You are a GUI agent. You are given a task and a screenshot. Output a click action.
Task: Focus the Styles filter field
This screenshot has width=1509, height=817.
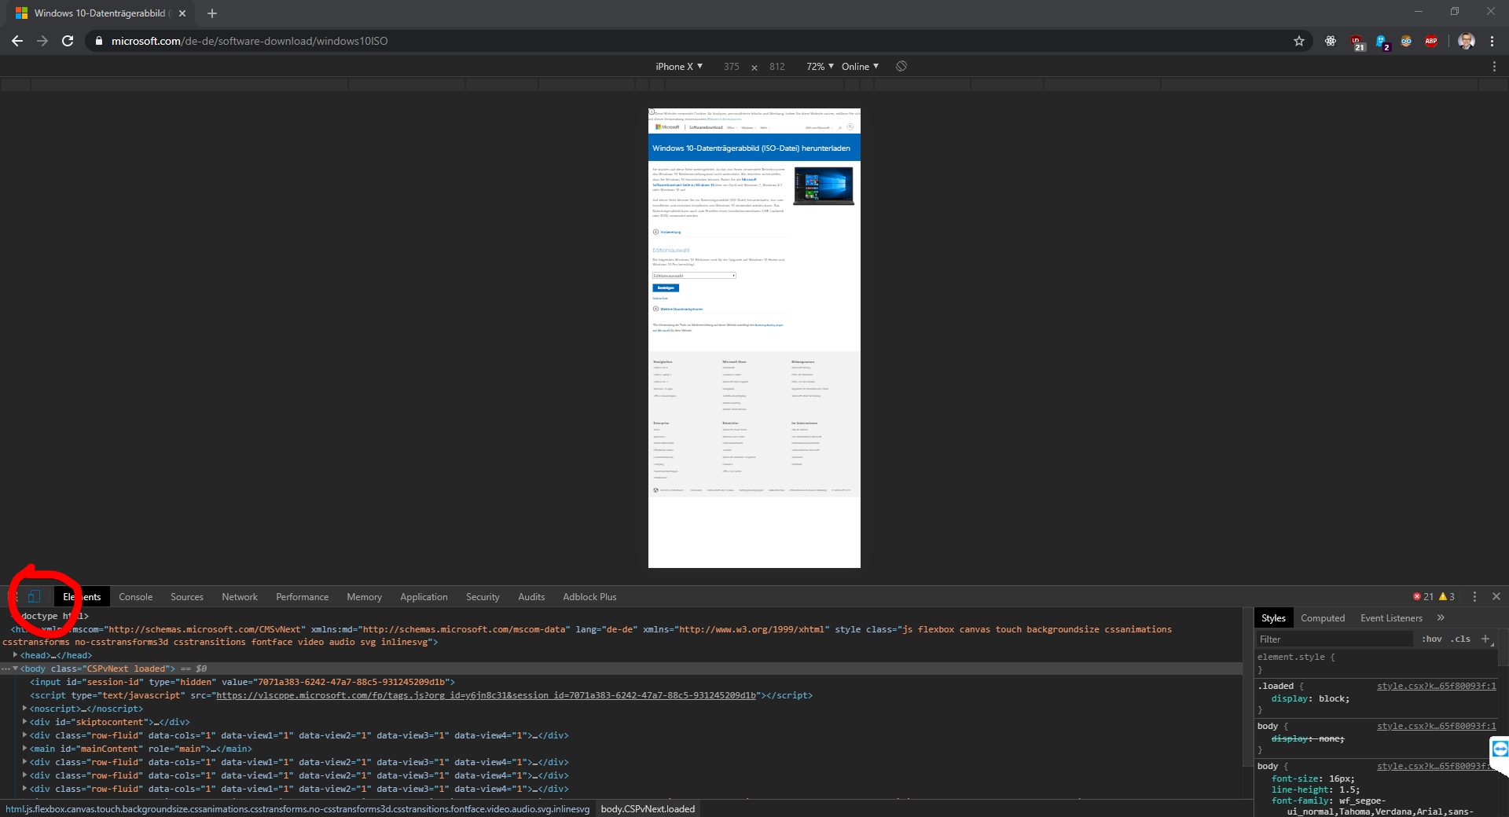[1335, 639]
